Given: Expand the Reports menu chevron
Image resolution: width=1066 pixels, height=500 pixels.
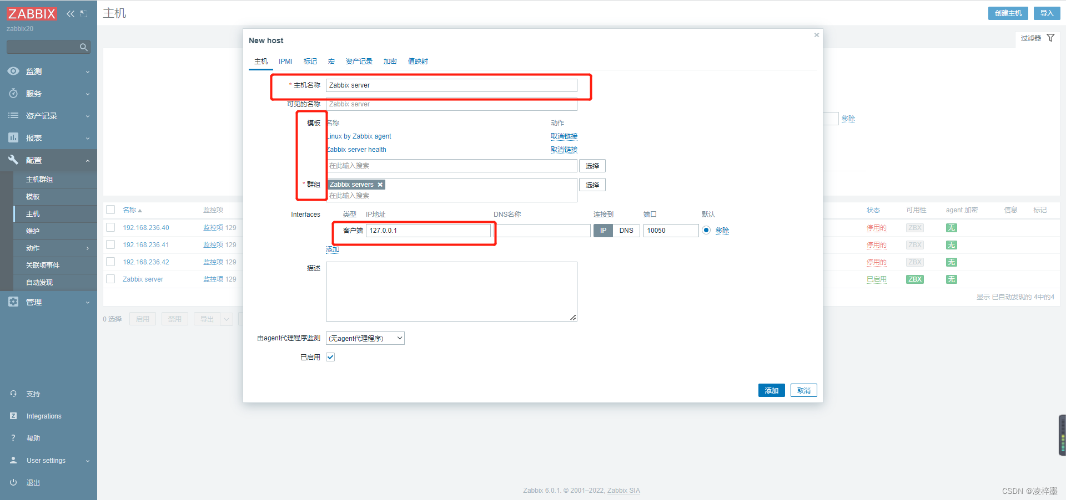Looking at the screenshot, I should (x=88, y=139).
